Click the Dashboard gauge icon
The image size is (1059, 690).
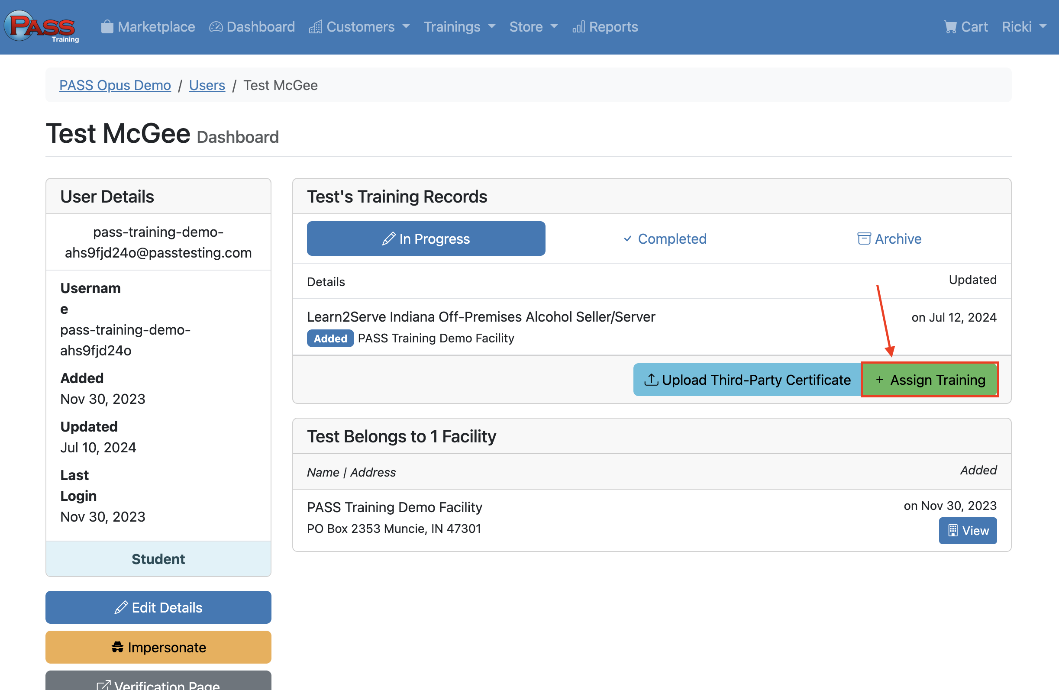[216, 27]
